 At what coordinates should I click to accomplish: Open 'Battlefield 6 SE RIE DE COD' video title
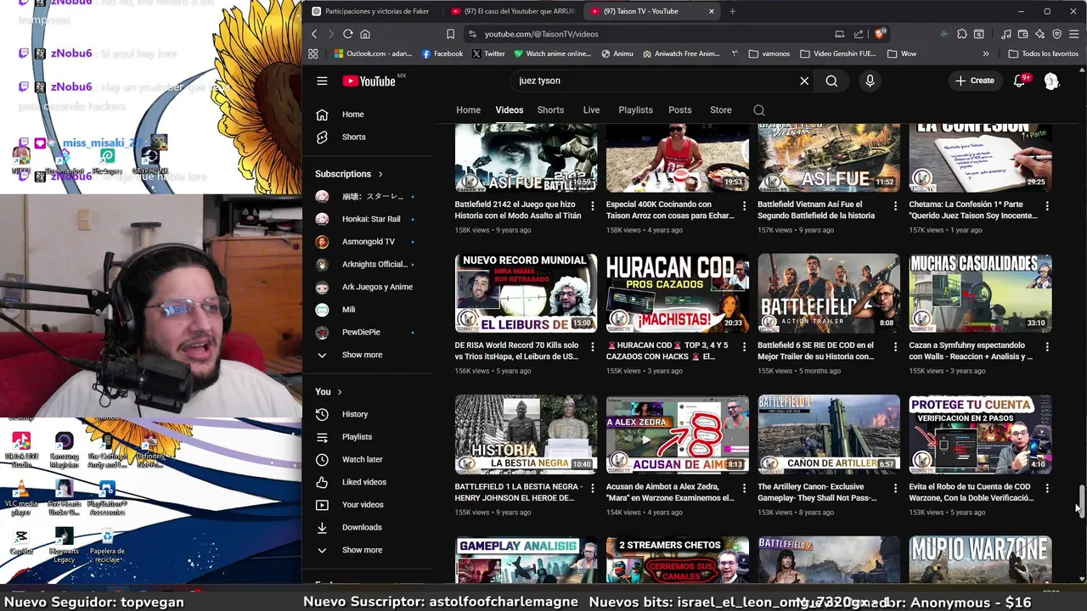pyautogui.click(x=815, y=350)
